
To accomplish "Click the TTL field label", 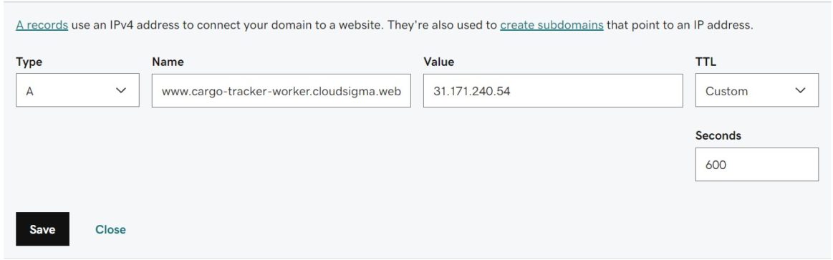I will (706, 62).
